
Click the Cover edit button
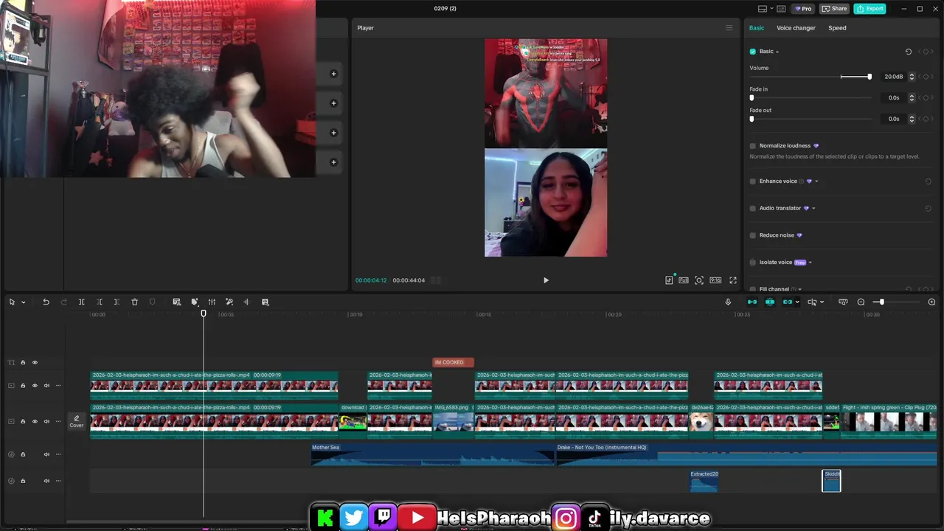[x=77, y=422]
